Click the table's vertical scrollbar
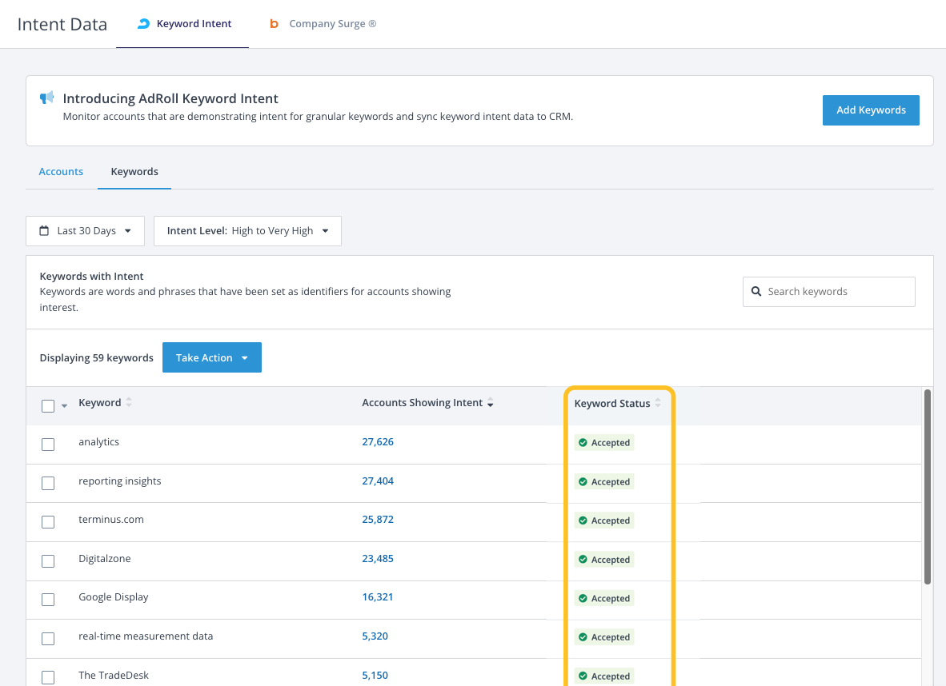Image resolution: width=946 pixels, height=686 pixels. (927, 486)
